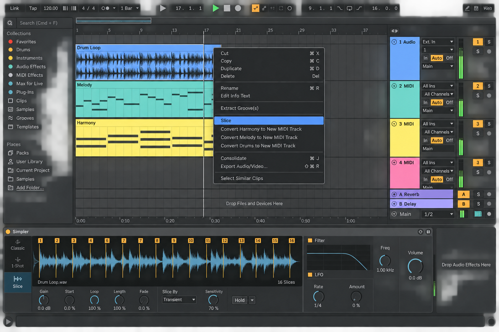Image resolution: width=499 pixels, height=332 pixels.
Task: Choose Extract Groove(s) from the context menu
Action: pyautogui.click(x=269, y=108)
